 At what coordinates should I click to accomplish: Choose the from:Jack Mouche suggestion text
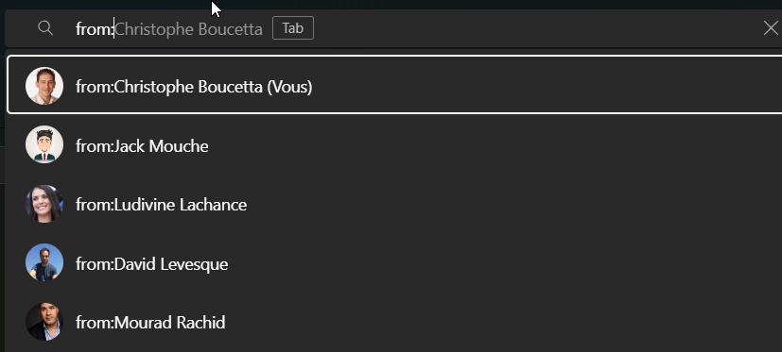[142, 146]
